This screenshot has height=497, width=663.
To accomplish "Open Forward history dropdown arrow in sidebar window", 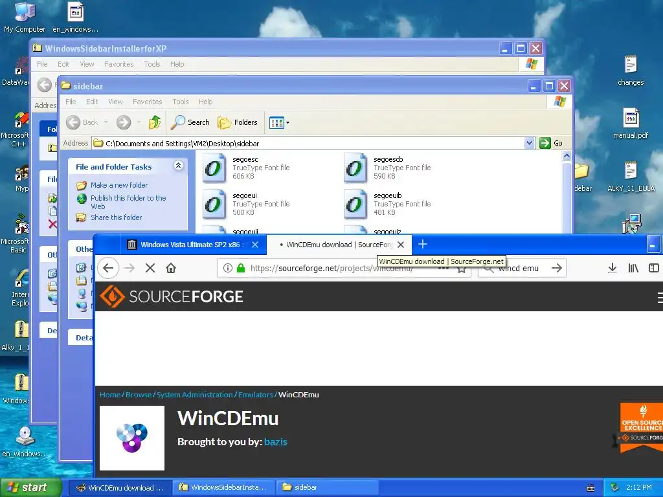I will pos(139,122).
